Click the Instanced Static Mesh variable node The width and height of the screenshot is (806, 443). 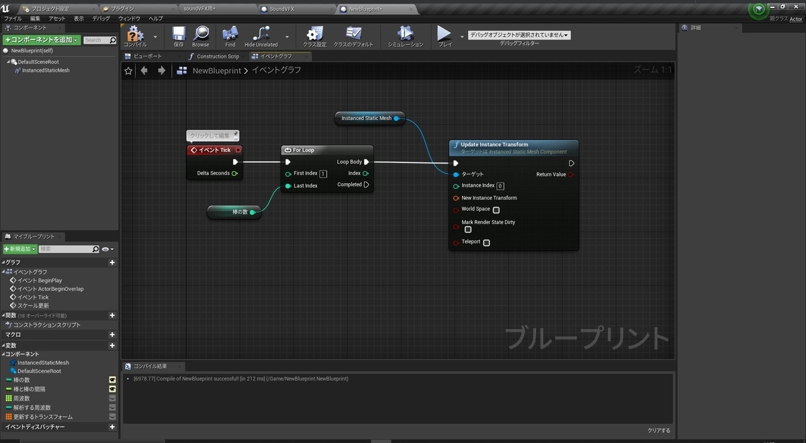pos(369,118)
